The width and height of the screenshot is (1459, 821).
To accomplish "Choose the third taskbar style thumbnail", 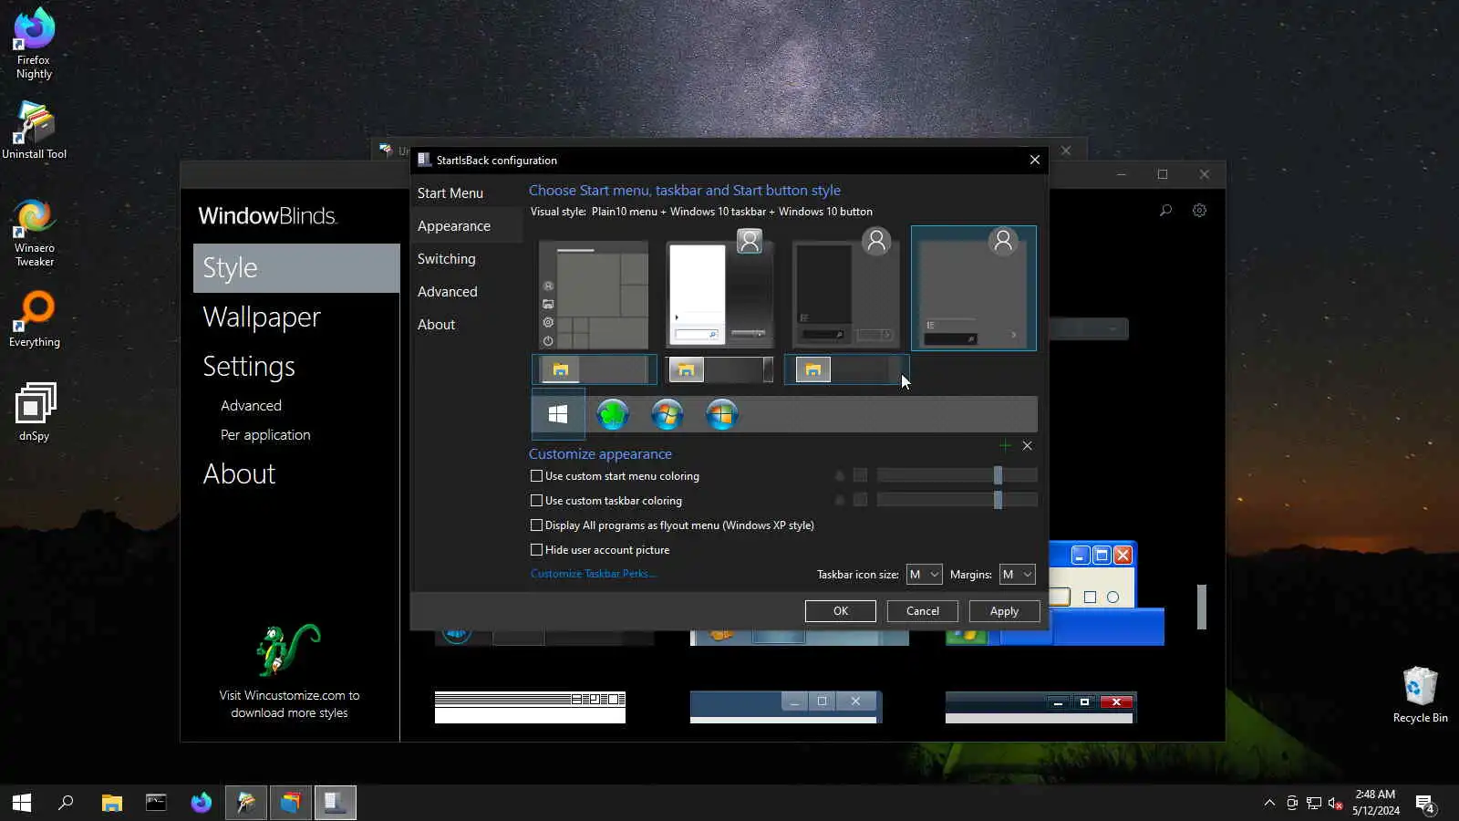I will (846, 369).
